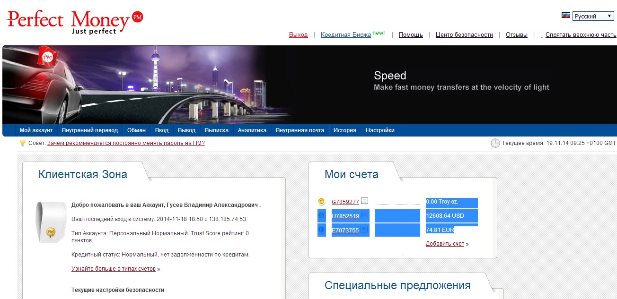Click the gold coin icon for G7859277
The image size is (617, 299).
(321, 202)
